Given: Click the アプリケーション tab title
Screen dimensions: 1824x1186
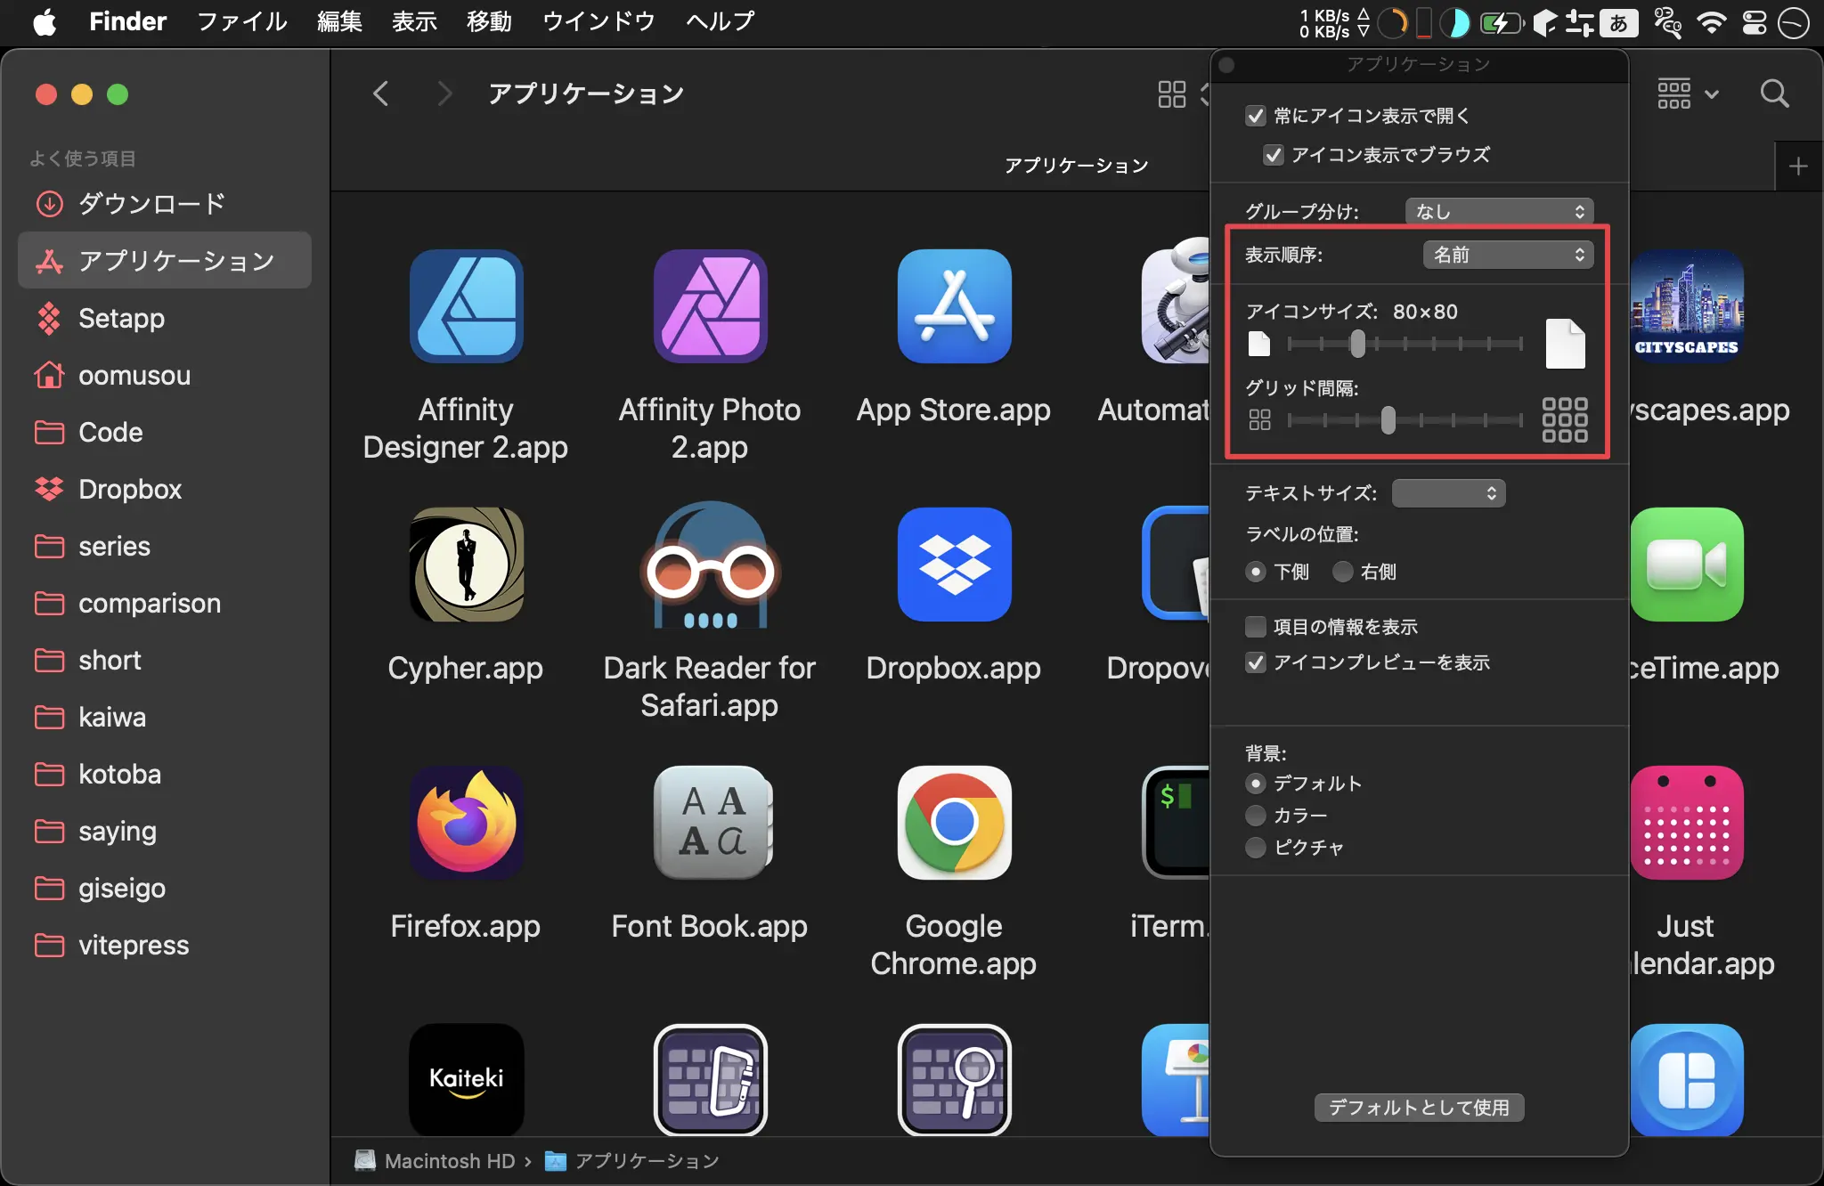Looking at the screenshot, I should pos(1076,166).
